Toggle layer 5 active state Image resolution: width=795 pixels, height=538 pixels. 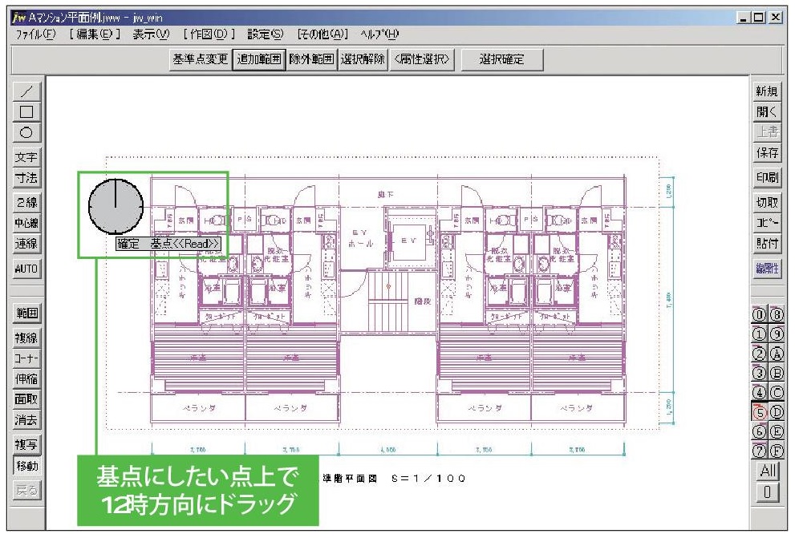click(x=758, y=412)
